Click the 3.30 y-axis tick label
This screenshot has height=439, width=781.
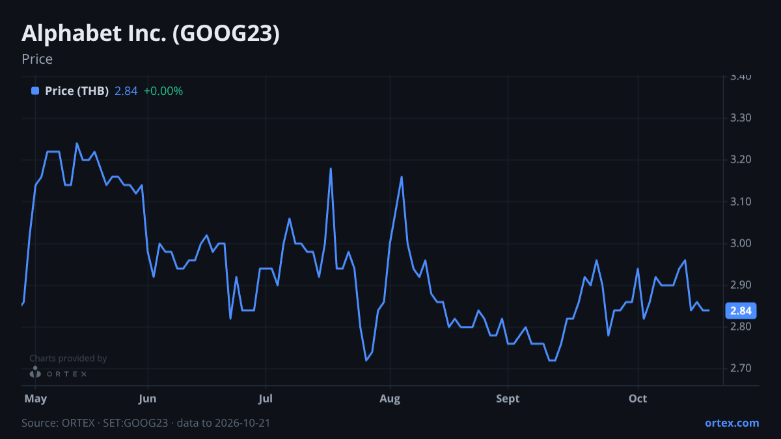(x=741, y=118)
